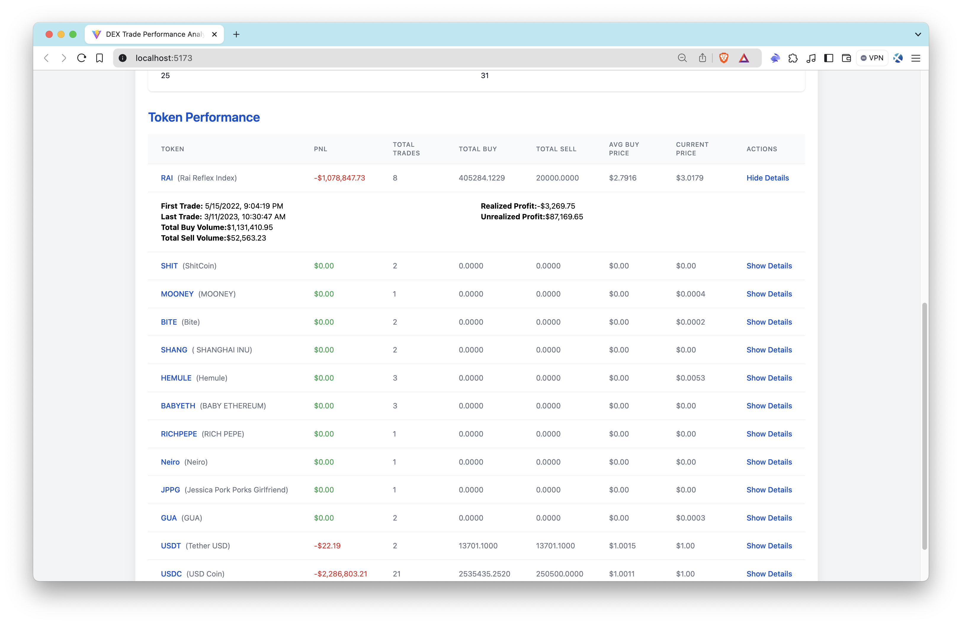Viewport: 962px width, 625px height.
Task: Open the music note playlist icon
Action: tap(811, 58)
